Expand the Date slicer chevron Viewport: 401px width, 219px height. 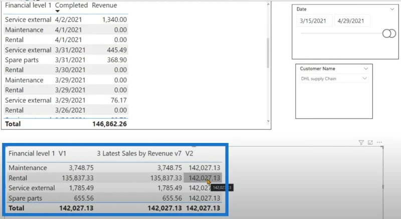pos(392,9)
